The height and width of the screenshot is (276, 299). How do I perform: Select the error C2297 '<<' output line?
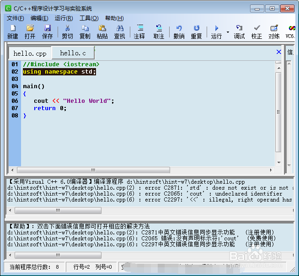[x=150, y=200]
